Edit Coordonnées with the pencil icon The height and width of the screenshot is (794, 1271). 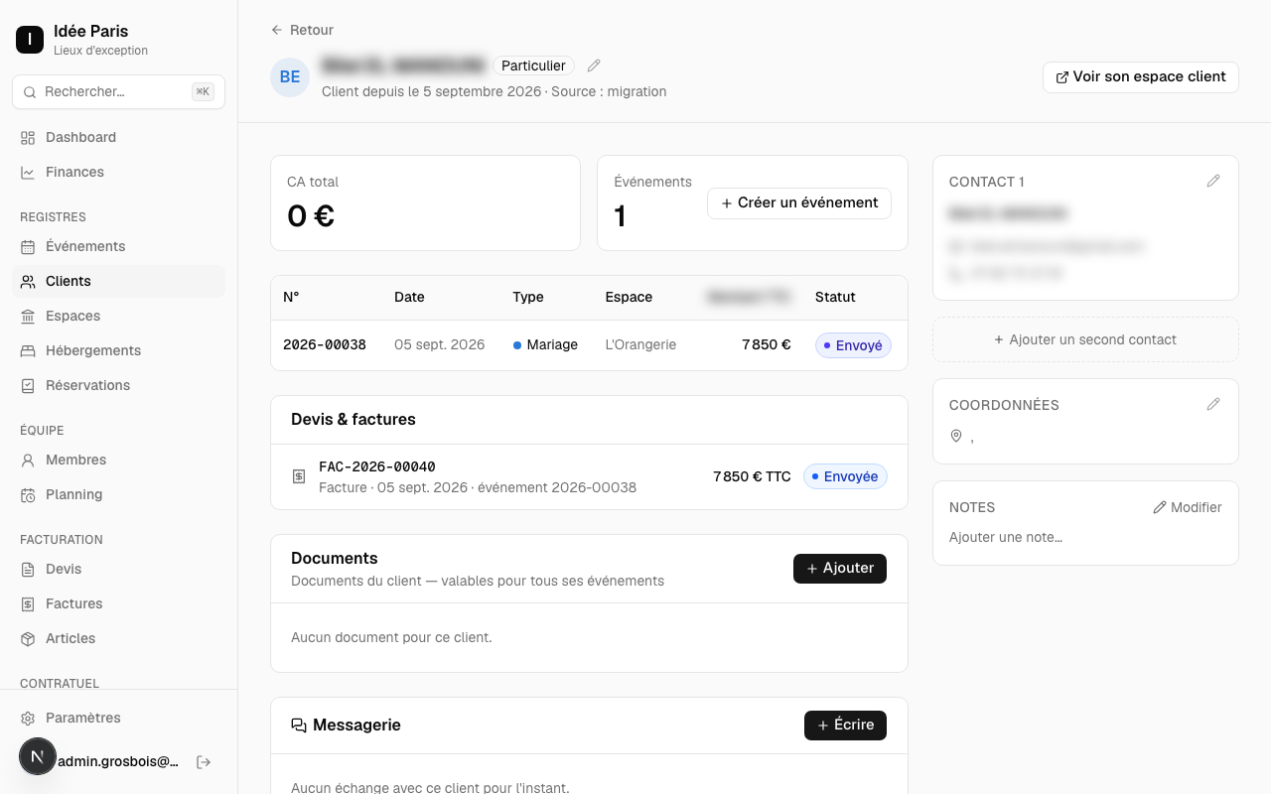point(1213,404)
